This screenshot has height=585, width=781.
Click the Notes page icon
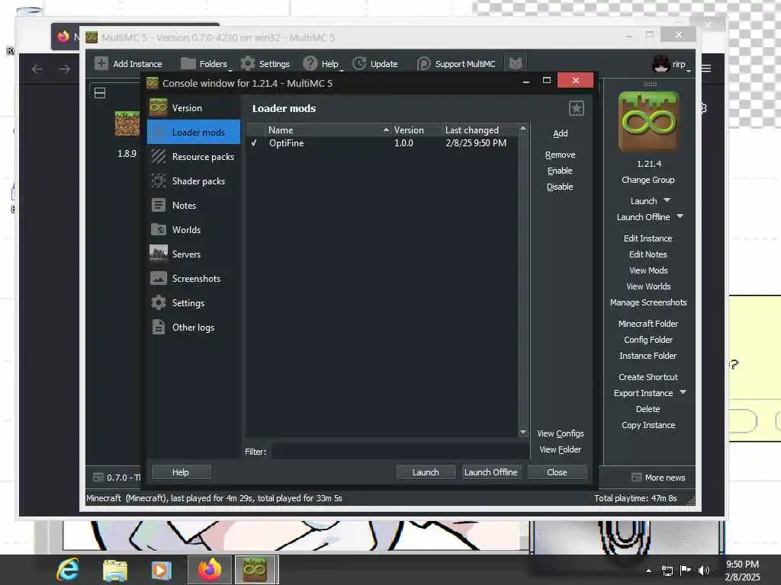tap(159, 206)
